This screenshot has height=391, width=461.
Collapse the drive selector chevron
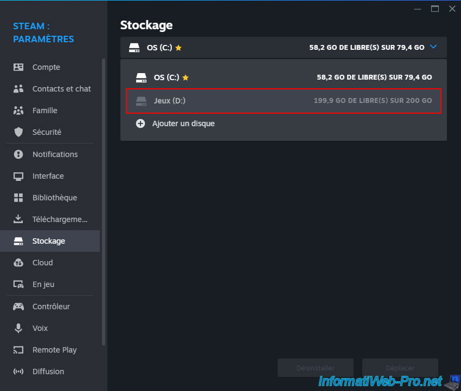click(x=433, y=47)
